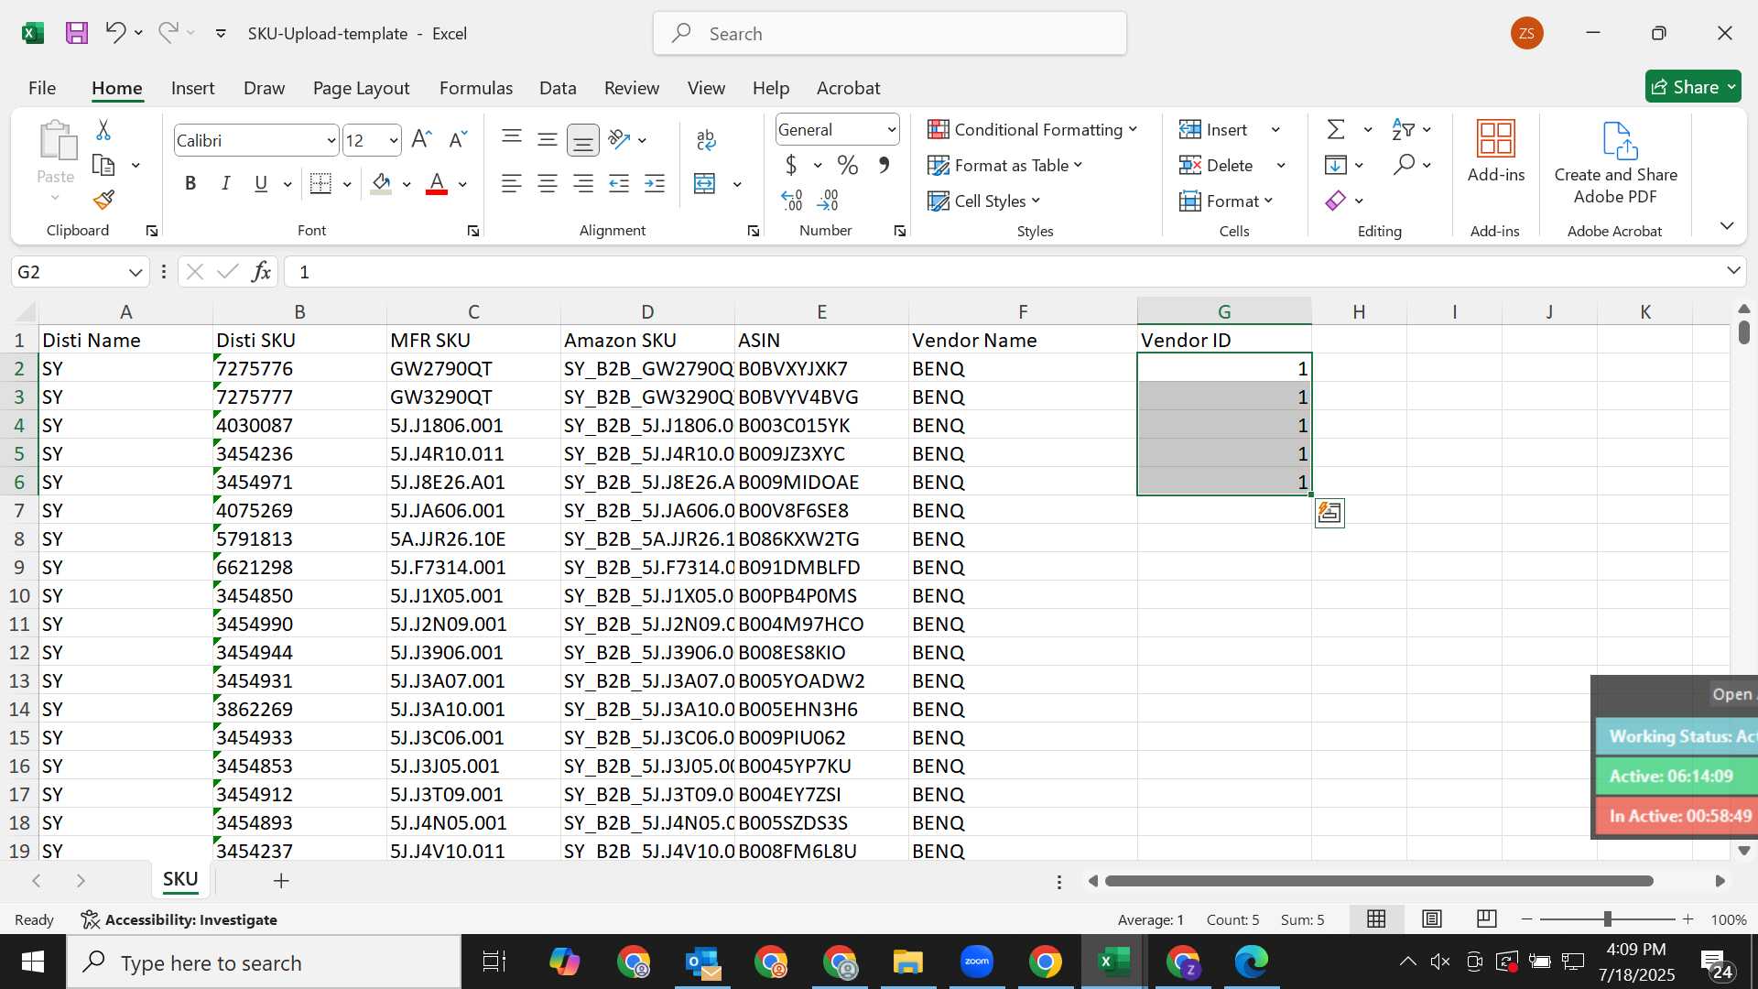Toggle Top Align
Viewport: 1758px width, 989px height.
[512, 139]
